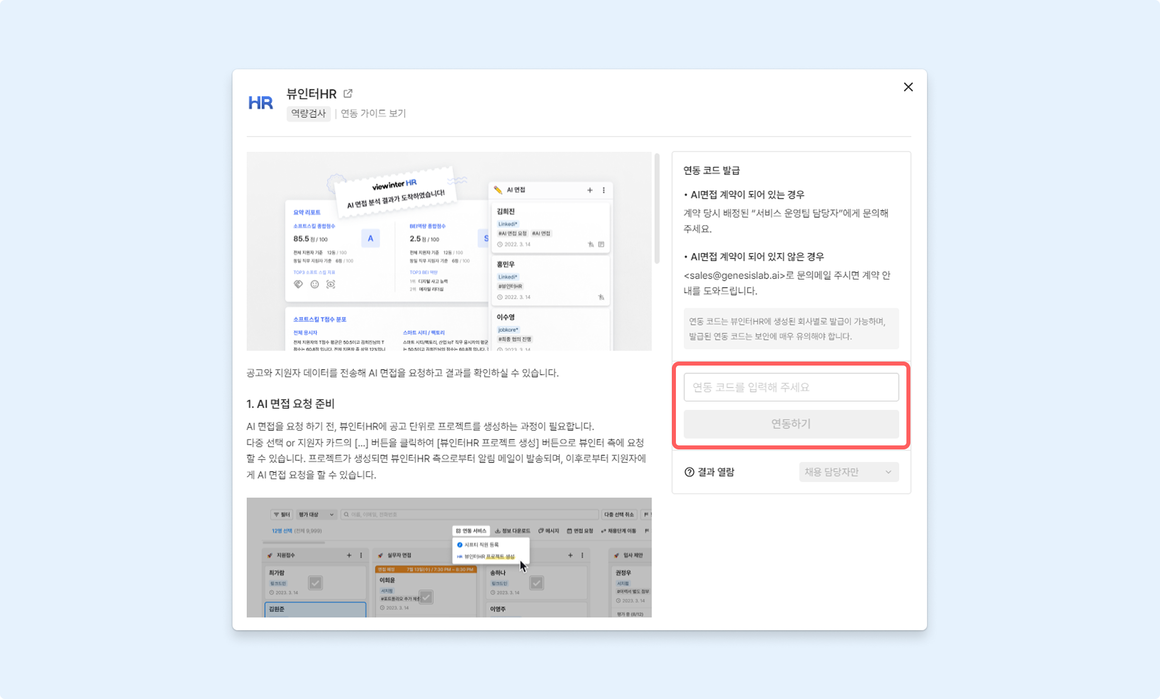The height and width of the screenshot is (699, 1160).
Task: Click the smiley face icon in 요약 리포트
Action: click(x=314, y=284)
